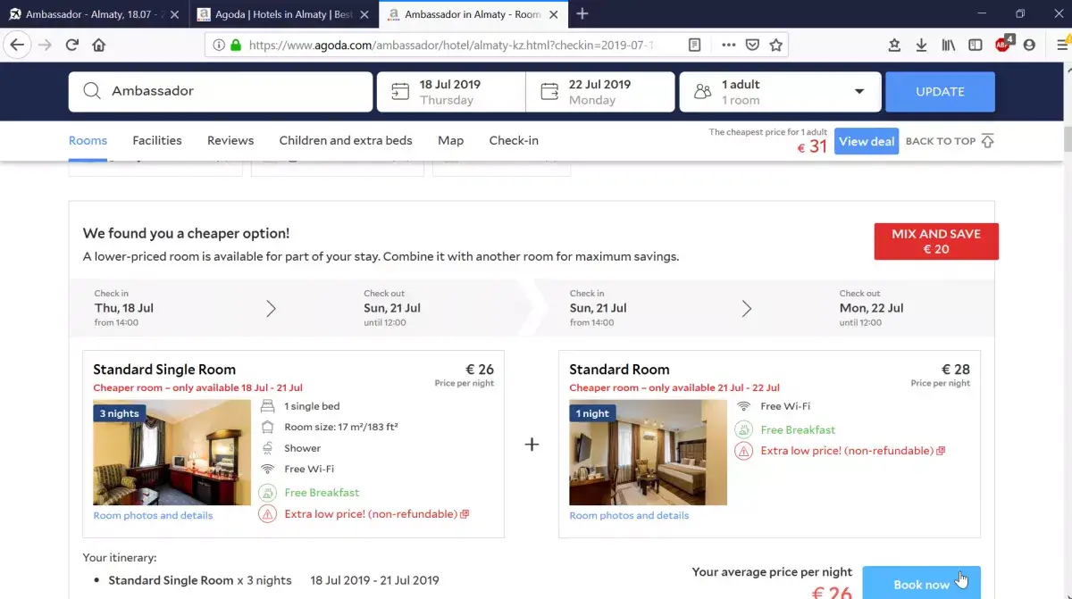Toggle the browser sidebar
1072x599 pixels.
pos(976,45)
